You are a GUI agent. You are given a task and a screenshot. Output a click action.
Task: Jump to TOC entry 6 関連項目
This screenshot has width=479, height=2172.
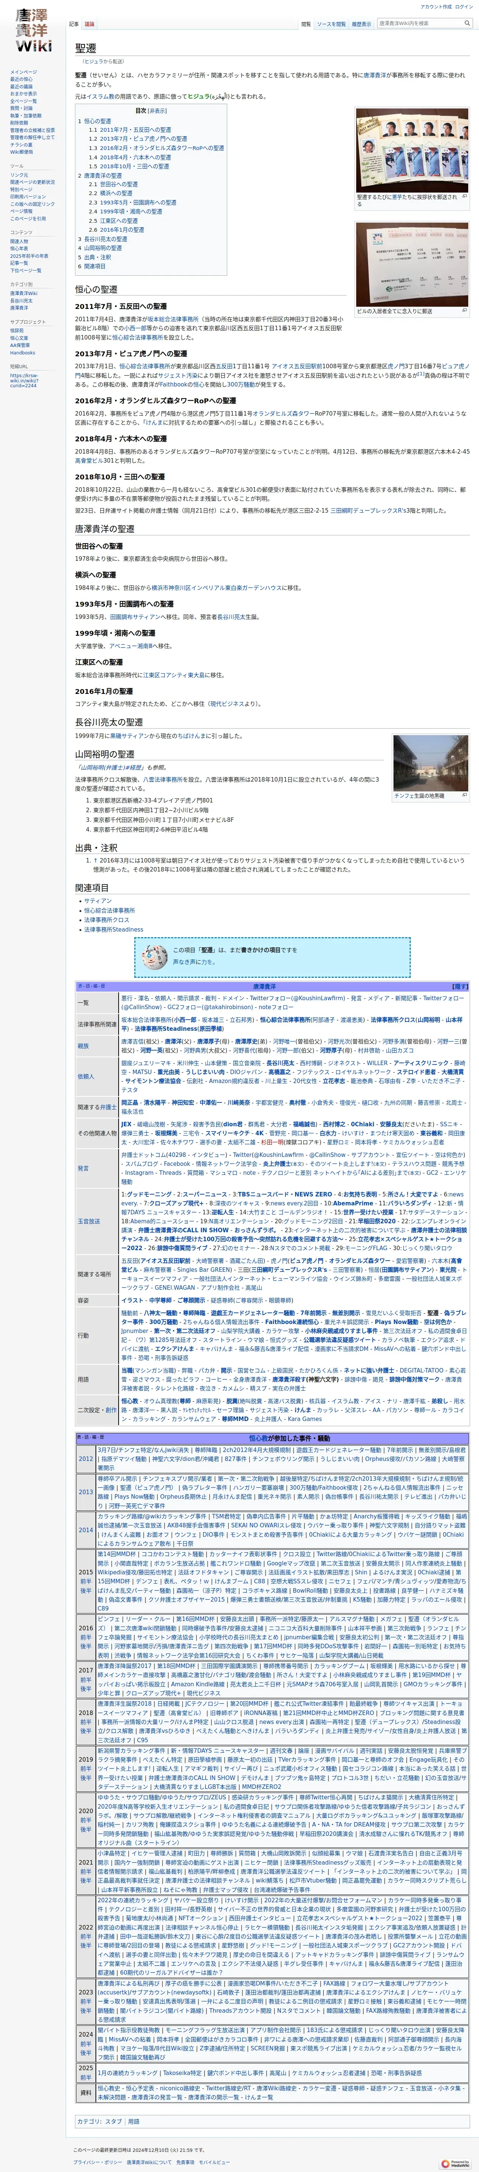(x=92, y=266)
